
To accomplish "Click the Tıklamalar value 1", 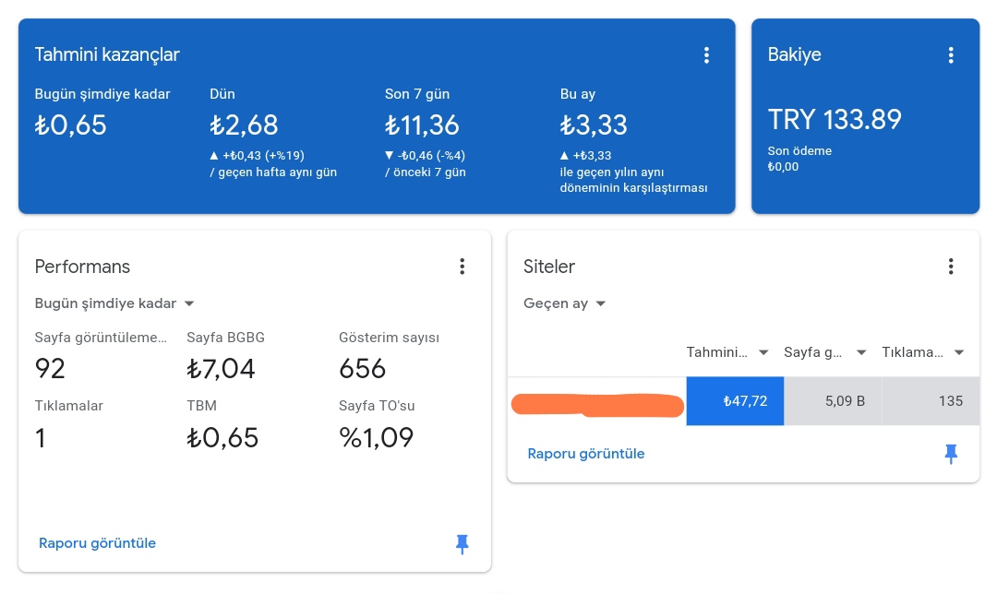I will [x=40, y=438].
